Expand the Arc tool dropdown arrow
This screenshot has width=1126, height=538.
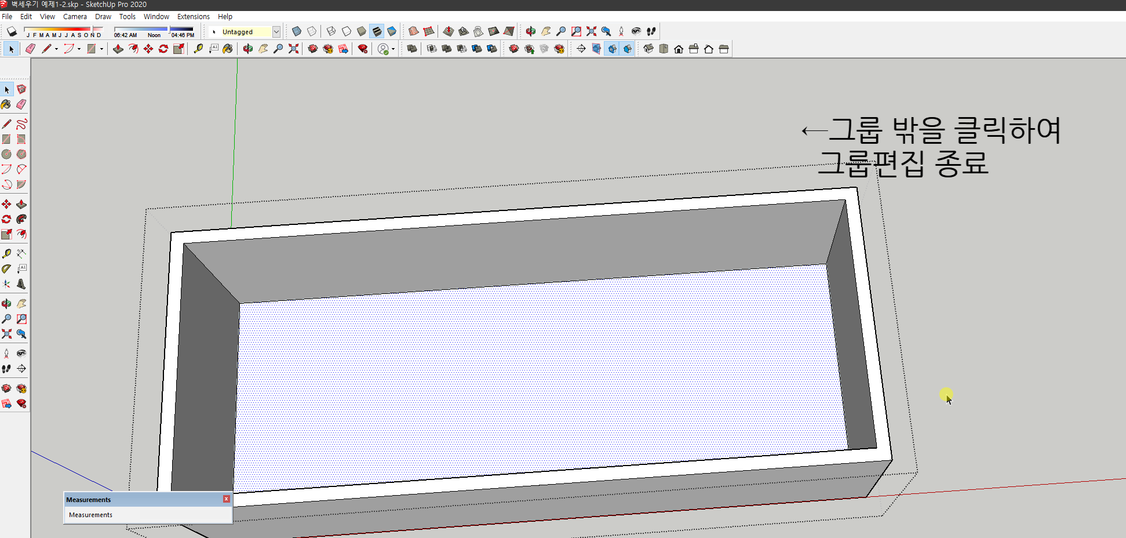[x=79, y=49]
